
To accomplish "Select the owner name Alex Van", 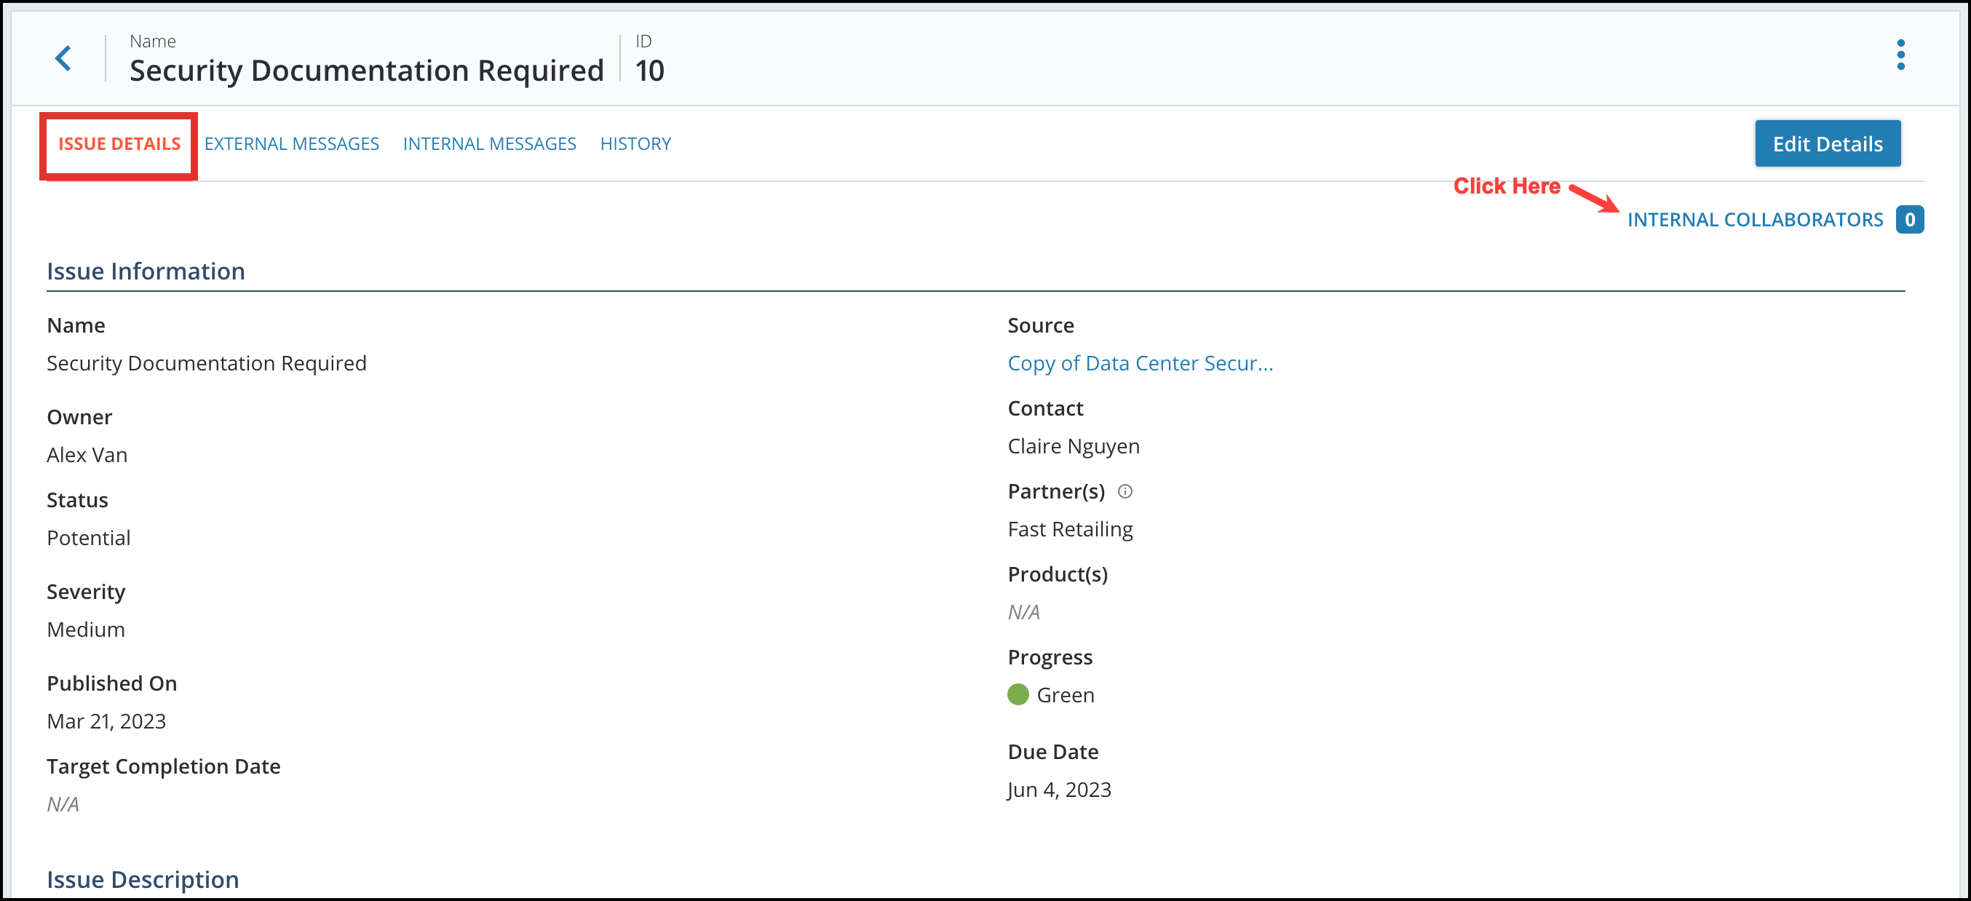I will coord(87,455).
